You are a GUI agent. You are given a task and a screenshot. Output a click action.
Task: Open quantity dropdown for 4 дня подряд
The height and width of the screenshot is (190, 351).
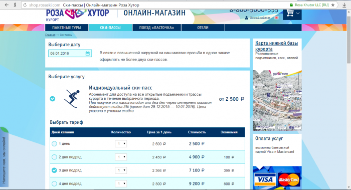(121, 184)
